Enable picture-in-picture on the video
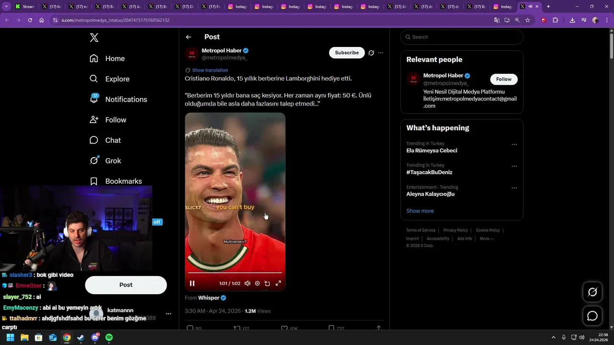The height and width of the screenshot is (345, 614). point(268,283)
